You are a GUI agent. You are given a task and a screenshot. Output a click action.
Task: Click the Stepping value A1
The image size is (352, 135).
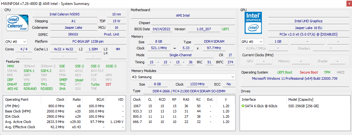(74, 21)
